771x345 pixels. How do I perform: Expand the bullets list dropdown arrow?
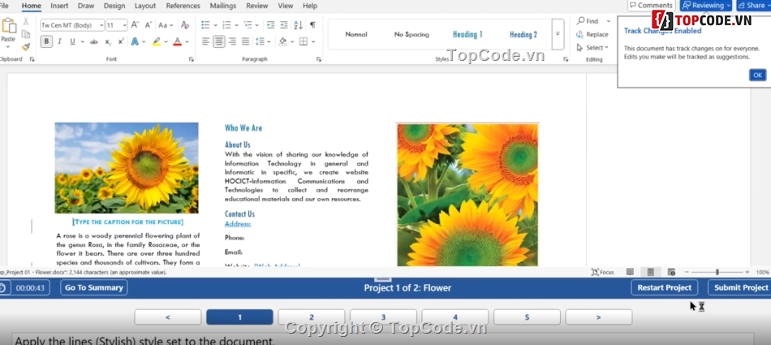(x=215, y=25)
